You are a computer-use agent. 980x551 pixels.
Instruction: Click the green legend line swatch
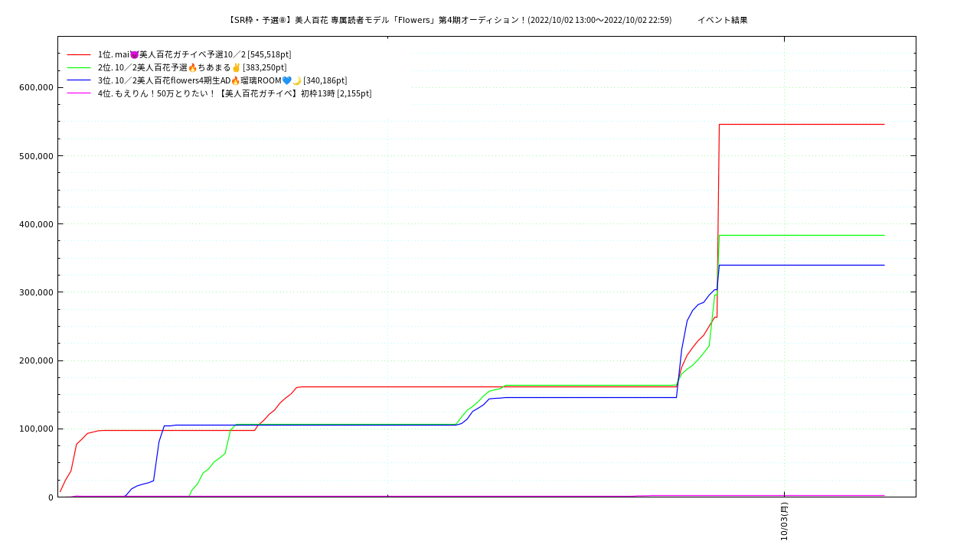(x=79, y=67)
